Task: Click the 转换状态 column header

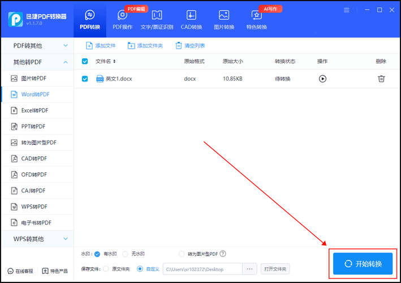Action: coord(285,61)
